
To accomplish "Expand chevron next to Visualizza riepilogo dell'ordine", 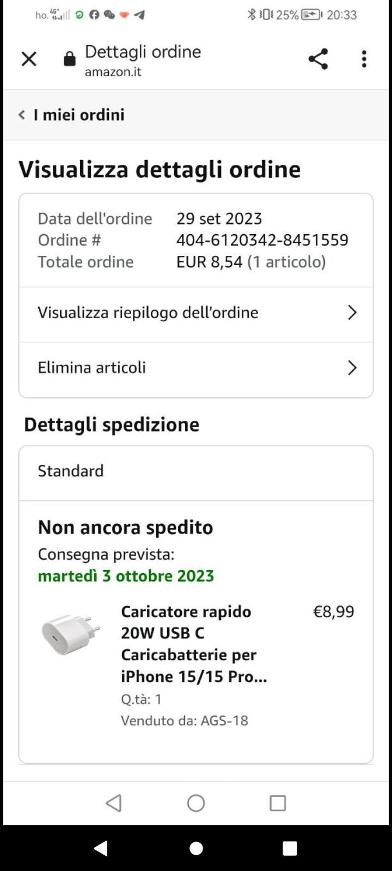I will (352, 312).
